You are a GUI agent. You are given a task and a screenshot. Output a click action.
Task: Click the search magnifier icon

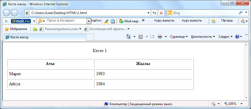(x=241, y=13)
